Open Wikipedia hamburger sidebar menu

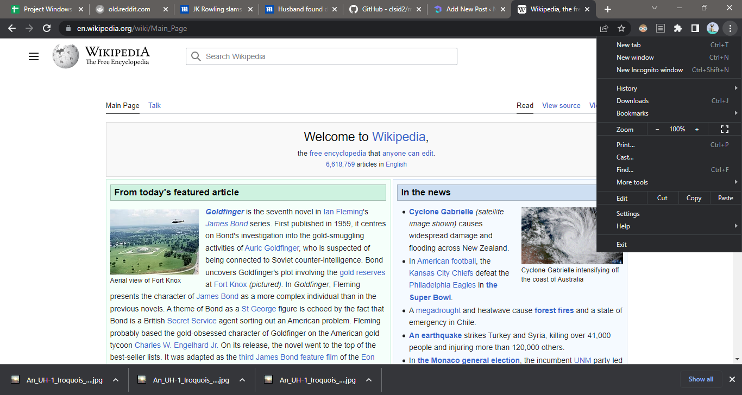[x=34, y=56]
